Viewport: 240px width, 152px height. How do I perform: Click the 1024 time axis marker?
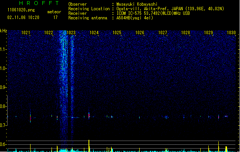pos(94,33)
